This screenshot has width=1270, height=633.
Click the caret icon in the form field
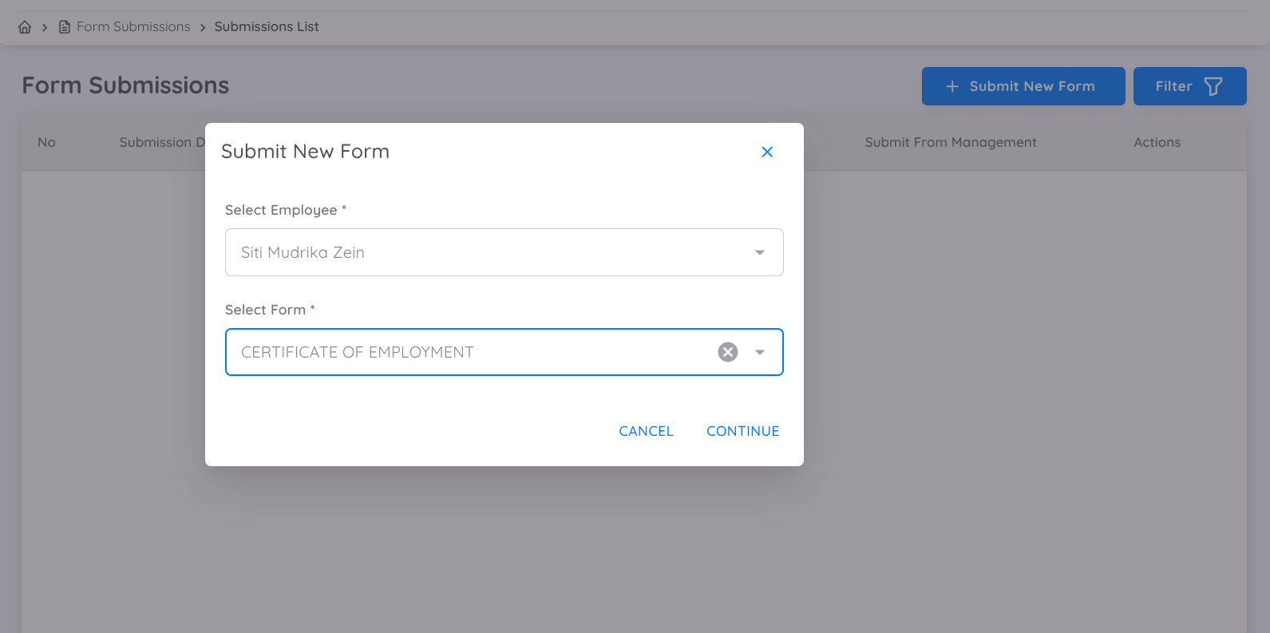[x=759, y=351]
